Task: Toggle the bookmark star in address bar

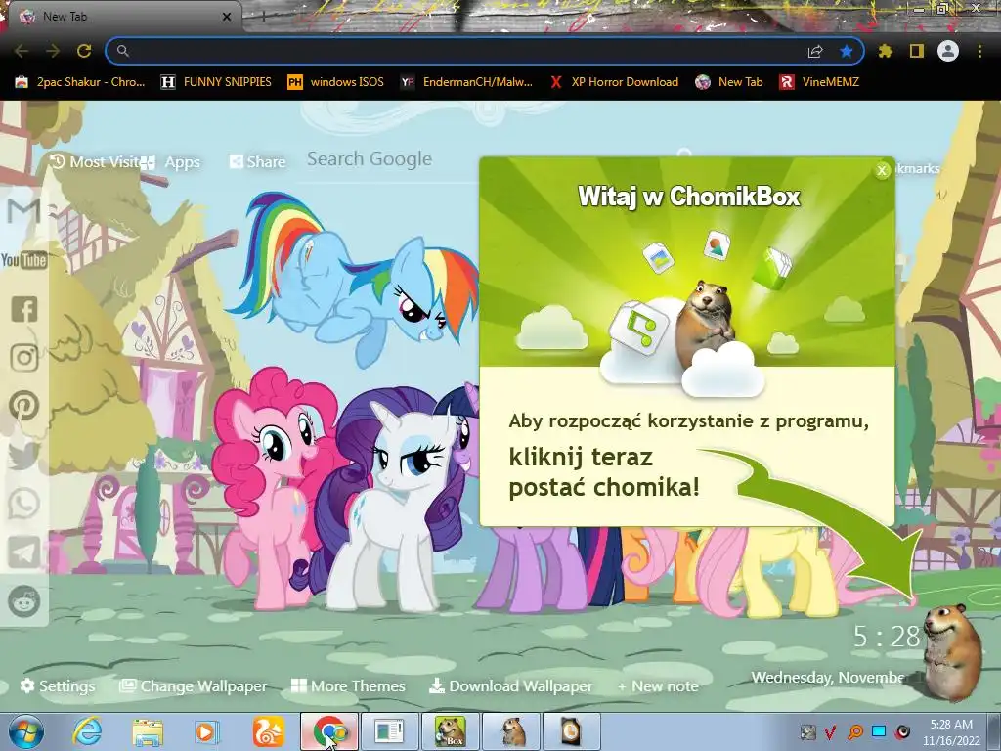Action: tap(847, 51)
